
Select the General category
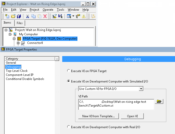coord(11,63)
